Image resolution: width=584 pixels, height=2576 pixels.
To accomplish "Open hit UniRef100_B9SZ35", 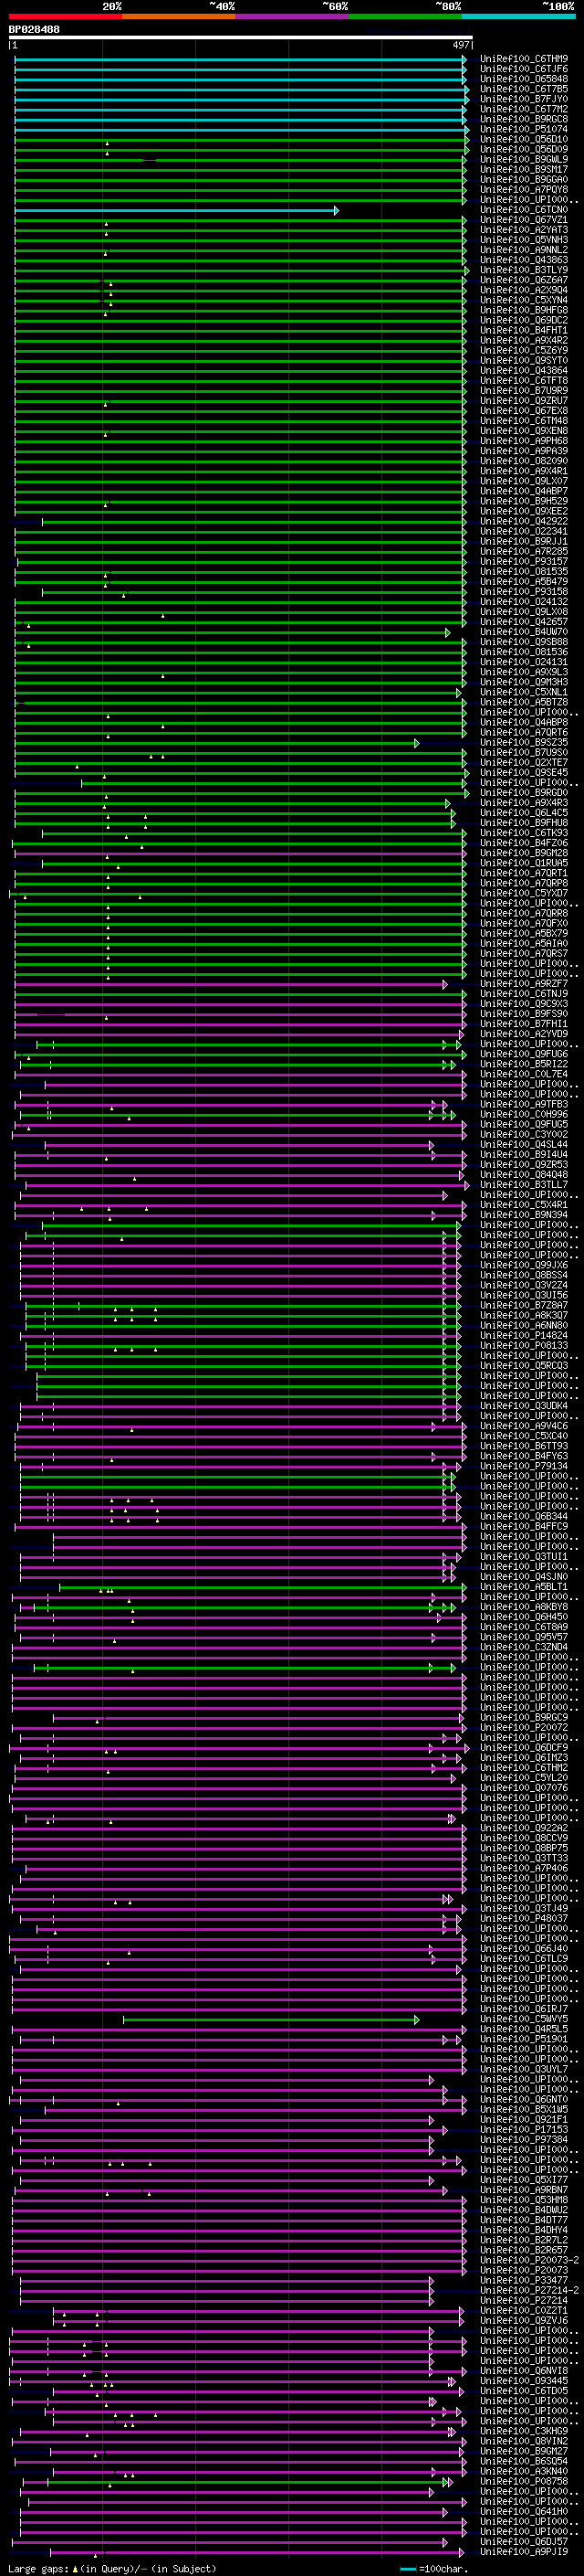I will tap(524, 742).
